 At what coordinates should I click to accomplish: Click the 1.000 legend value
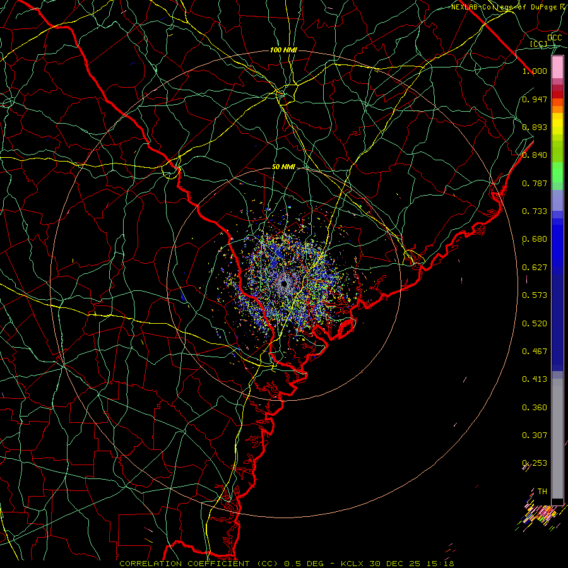point(535,71)
